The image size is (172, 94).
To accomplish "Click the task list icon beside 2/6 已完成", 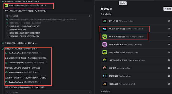I will pos(7,16).
